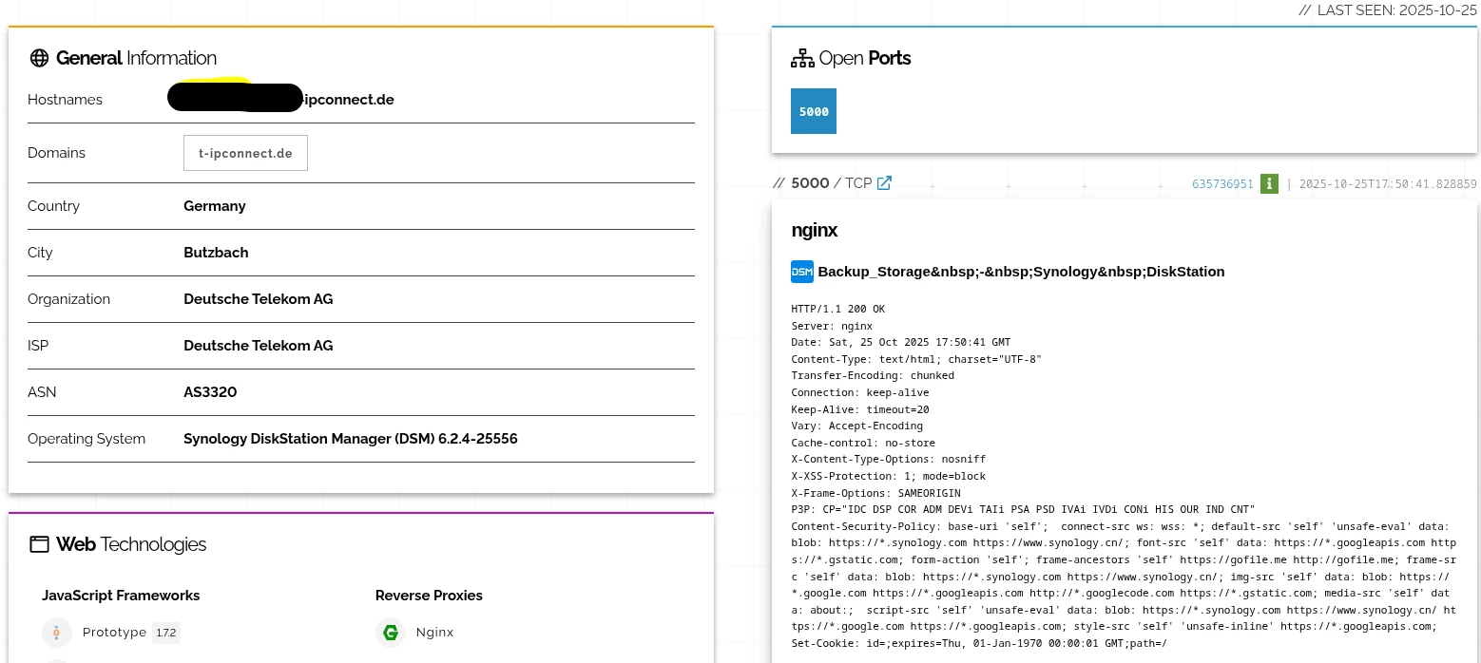Click the Vary: Accept-Encoding line
1481x663 pixels.
[x=856, y=426]
